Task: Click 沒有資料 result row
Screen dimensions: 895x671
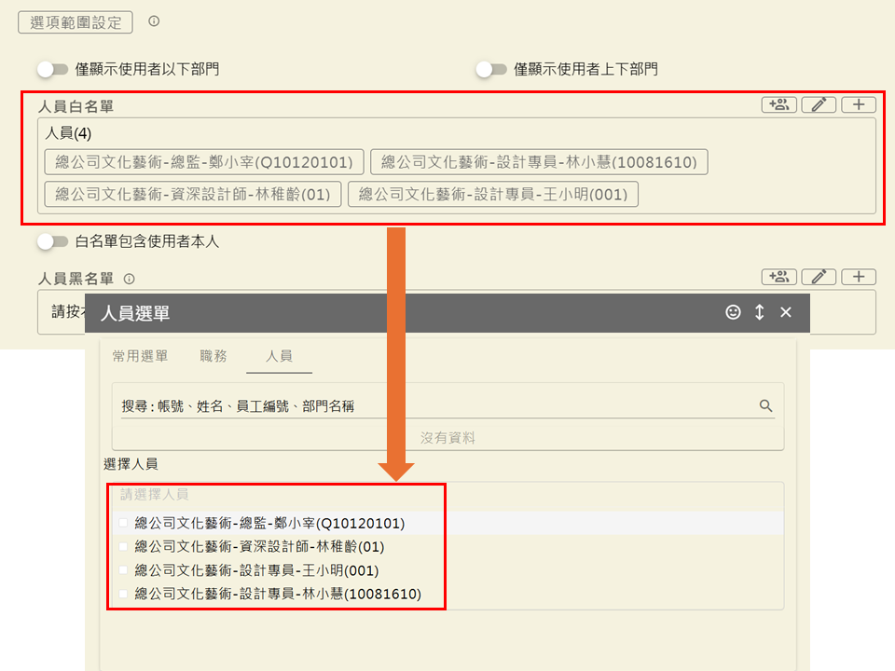Action: [447, 438]
